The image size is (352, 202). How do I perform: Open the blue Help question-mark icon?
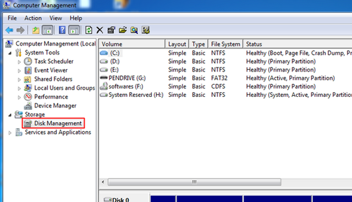click(62, 30)
